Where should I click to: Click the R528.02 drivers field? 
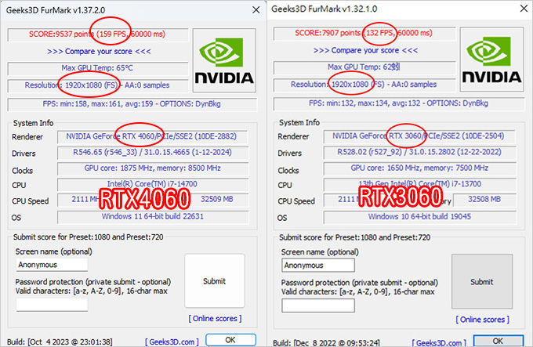pos(419,152)
